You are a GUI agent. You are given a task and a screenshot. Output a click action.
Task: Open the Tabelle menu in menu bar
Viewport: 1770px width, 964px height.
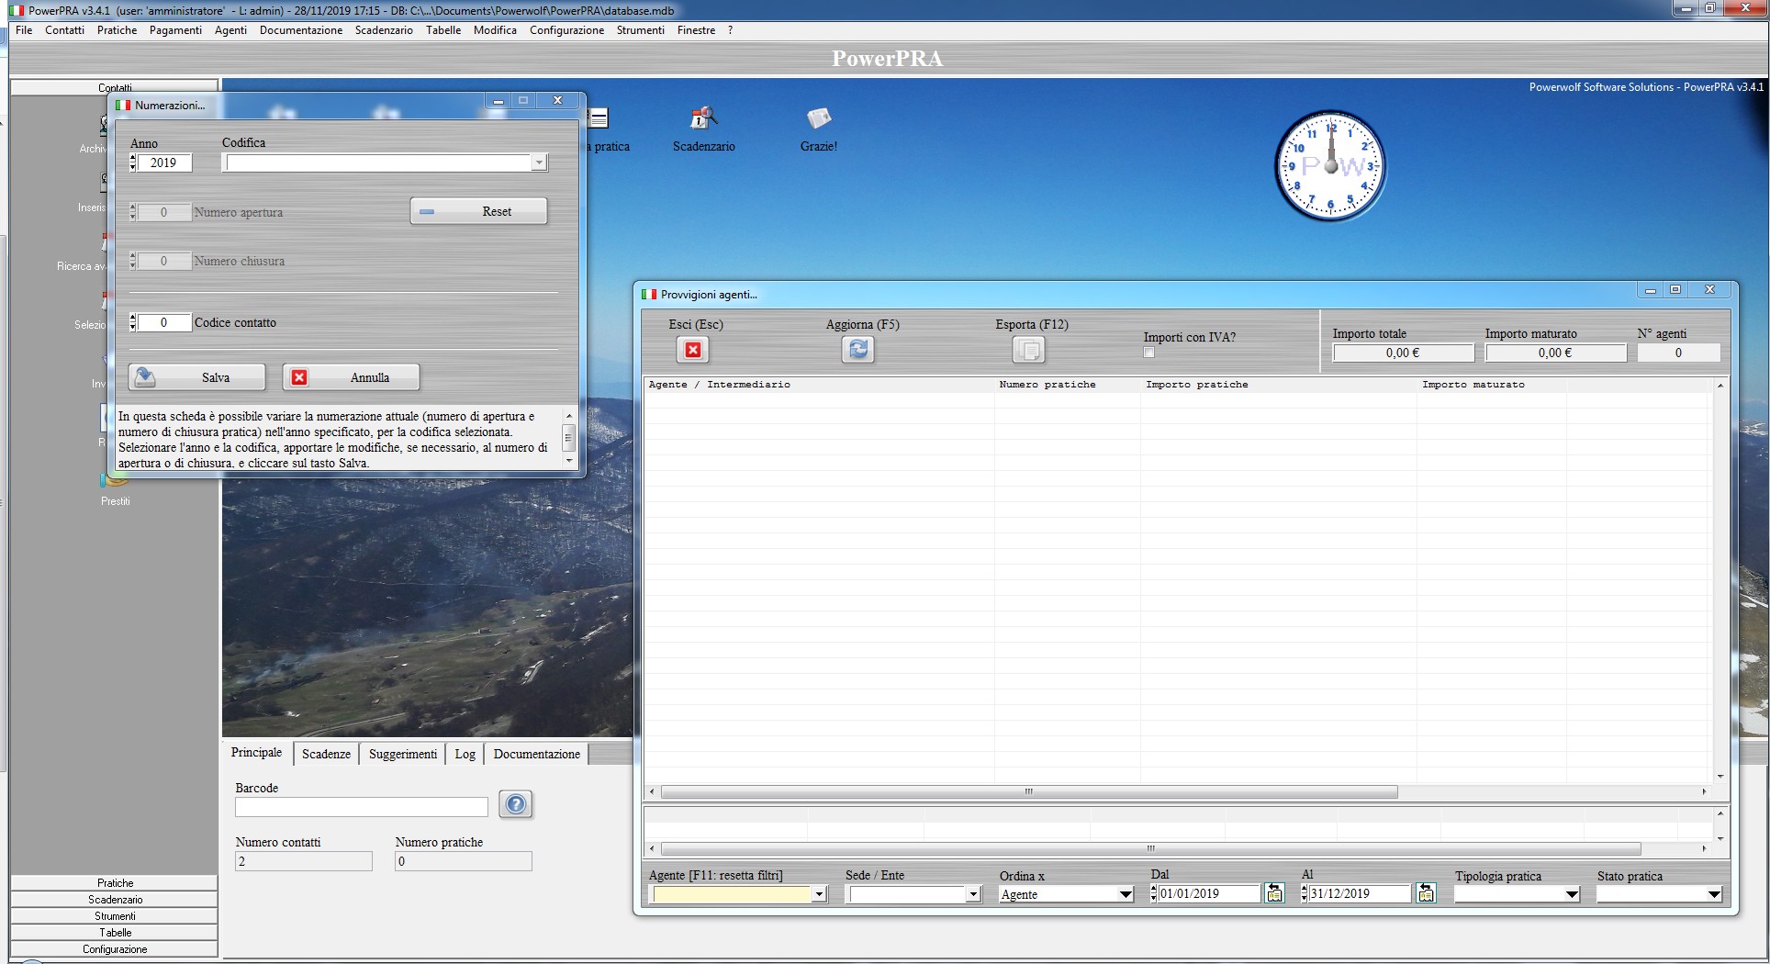[443, 30]
